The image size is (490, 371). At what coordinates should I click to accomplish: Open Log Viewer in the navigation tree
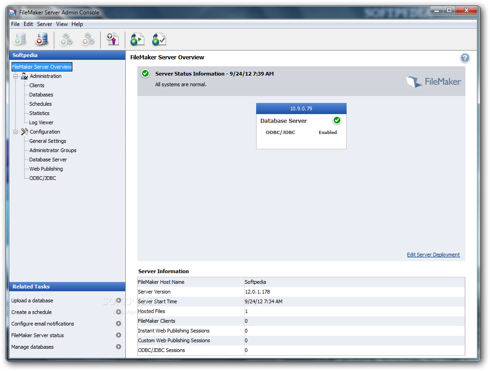click(41, 122)
